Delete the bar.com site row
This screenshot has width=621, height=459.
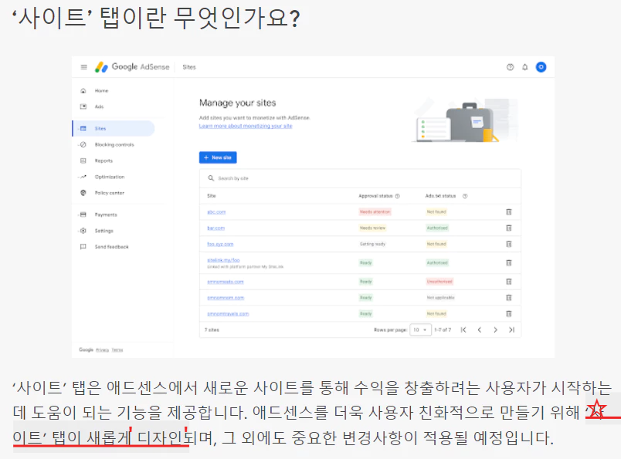(509, 228)
